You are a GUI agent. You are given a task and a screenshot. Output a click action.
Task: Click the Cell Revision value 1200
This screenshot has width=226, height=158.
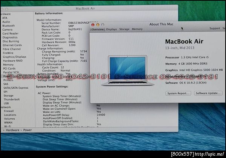[72, 45]
